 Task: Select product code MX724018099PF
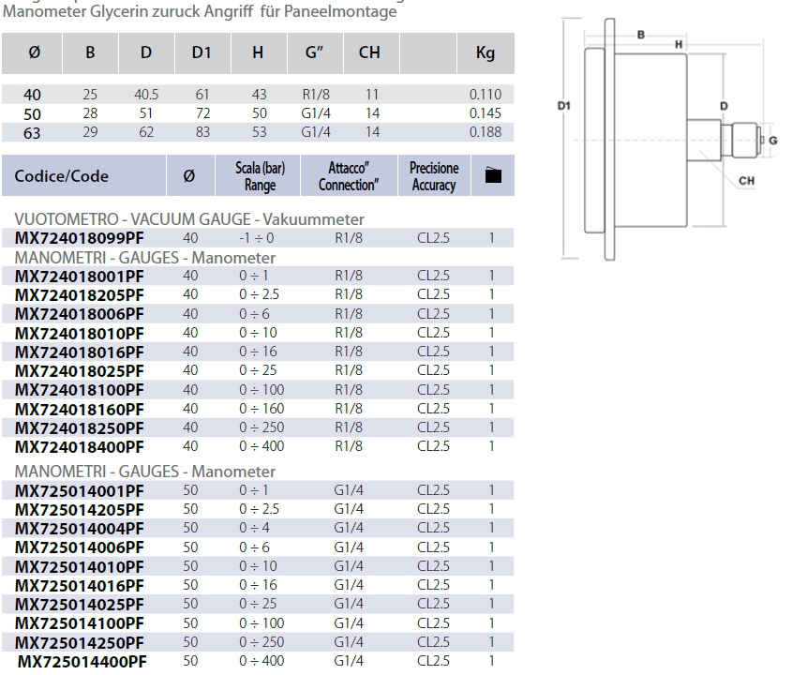80,238
